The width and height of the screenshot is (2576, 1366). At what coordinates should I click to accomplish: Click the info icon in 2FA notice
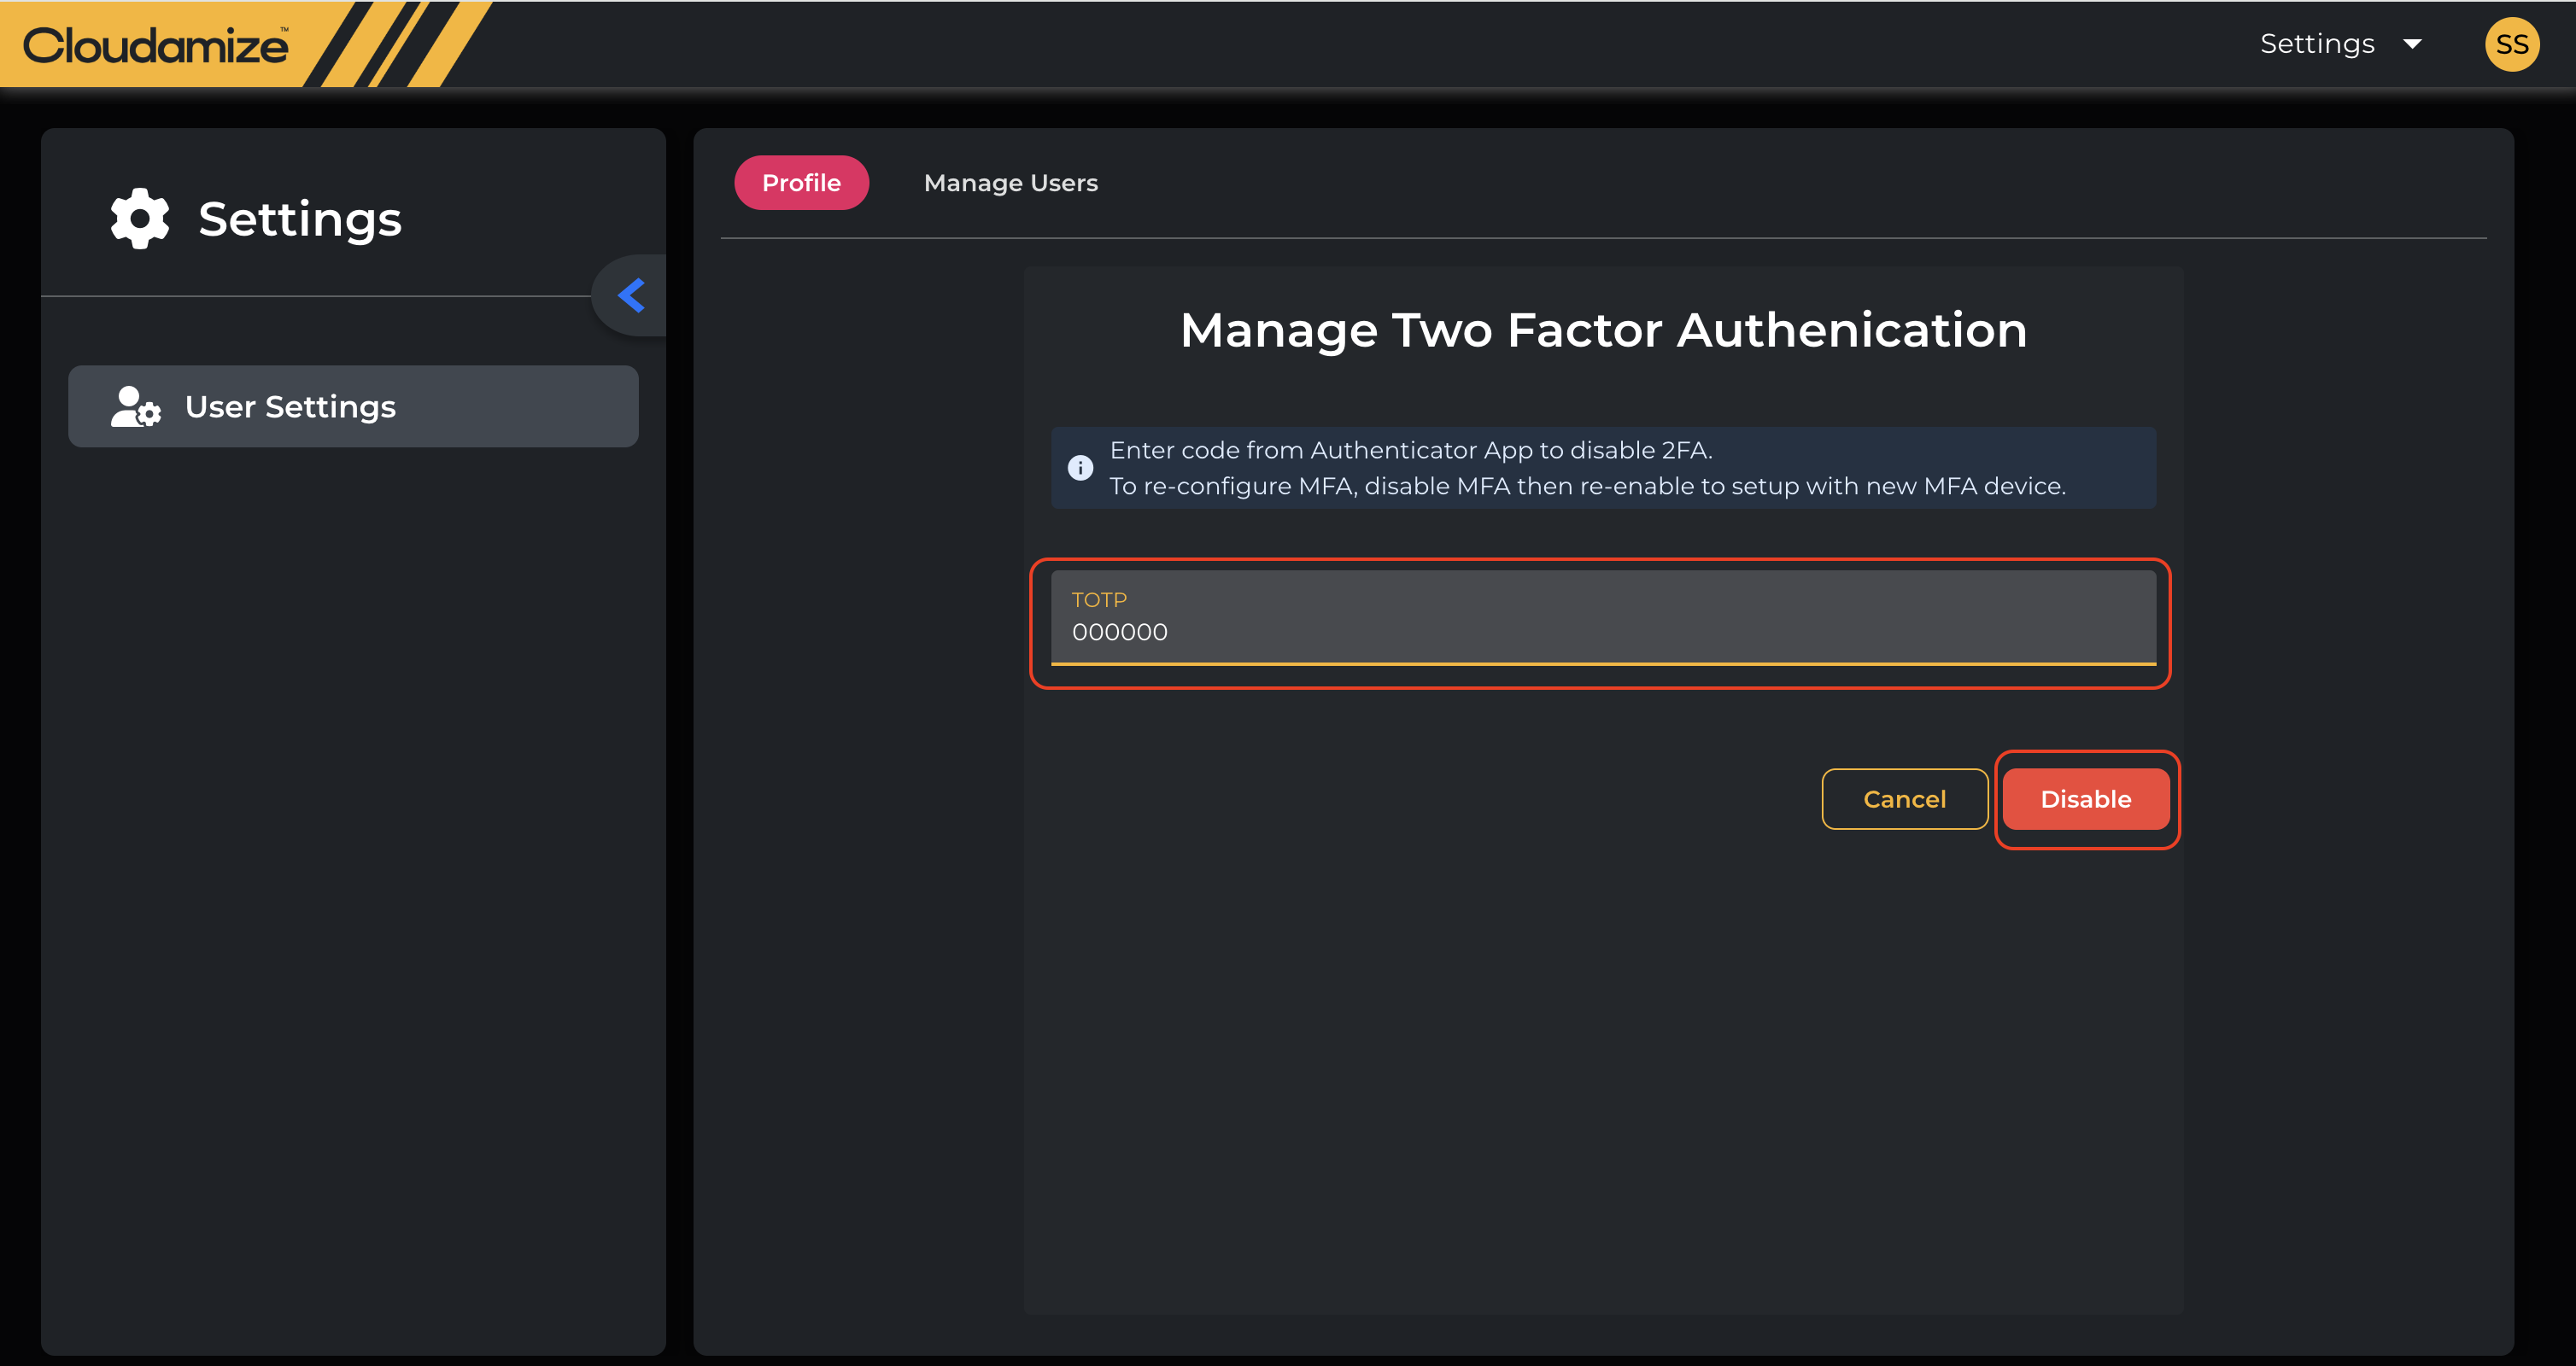tap(1080, 468)
